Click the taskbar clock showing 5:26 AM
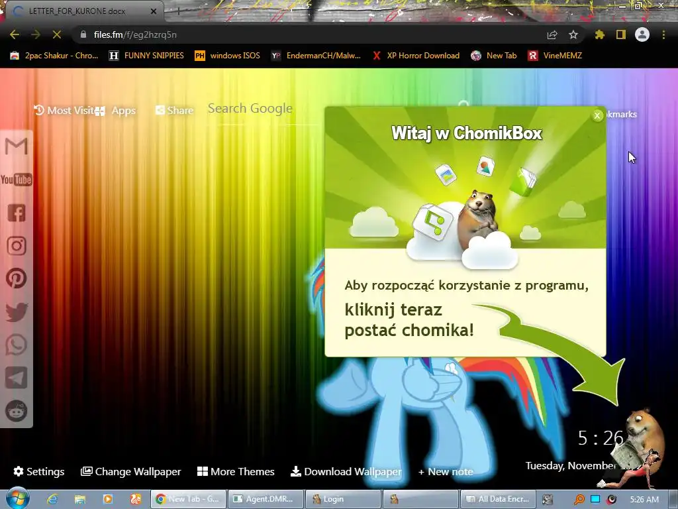The height and width of the screenshot is (509, 678). coord(644,500)
